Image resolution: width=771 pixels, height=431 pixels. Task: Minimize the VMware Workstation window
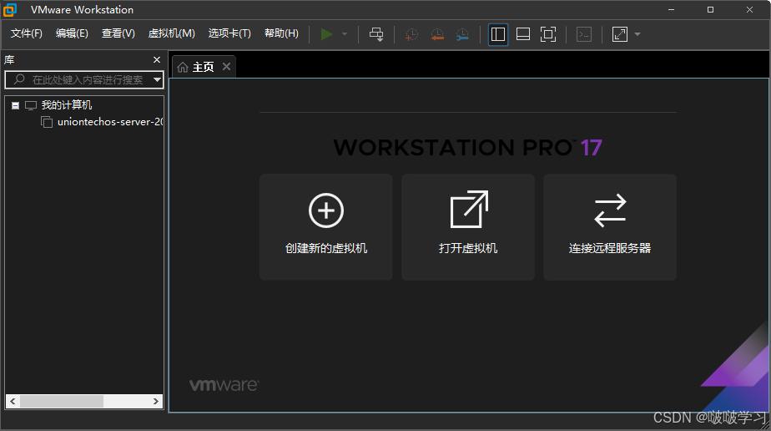tap(671, 9)
